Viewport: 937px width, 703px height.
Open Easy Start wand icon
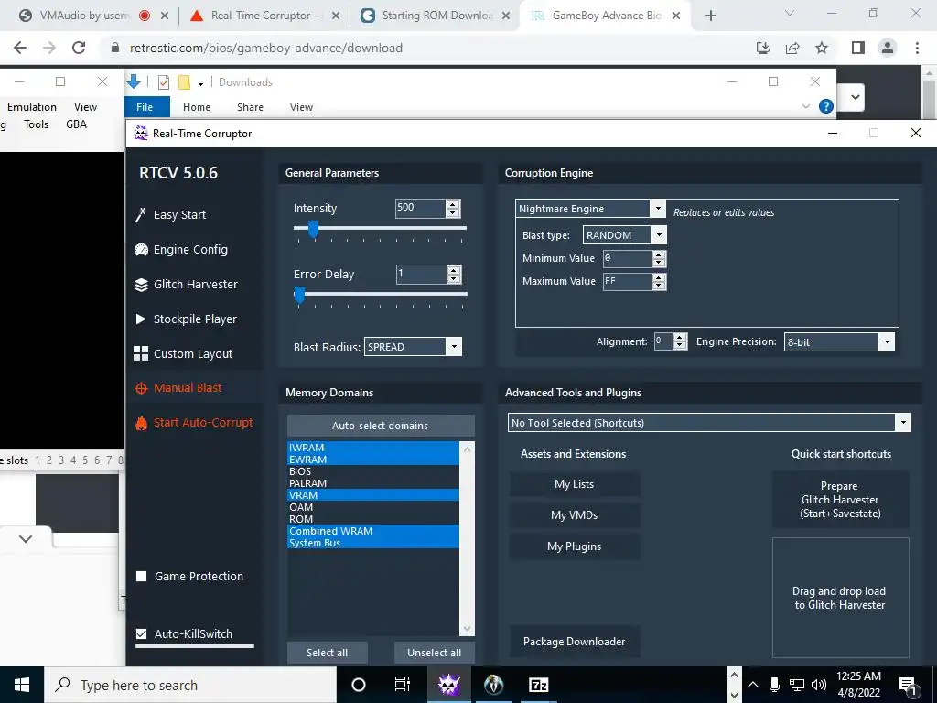coord(141,214)
